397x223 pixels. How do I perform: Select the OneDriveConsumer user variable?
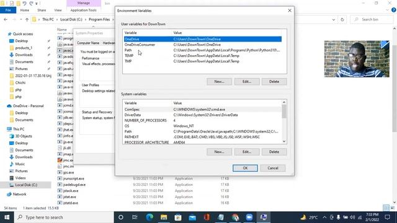point(203,45)
